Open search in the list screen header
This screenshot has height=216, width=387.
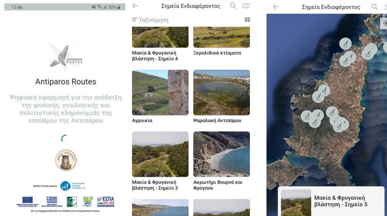click(233, 6)
